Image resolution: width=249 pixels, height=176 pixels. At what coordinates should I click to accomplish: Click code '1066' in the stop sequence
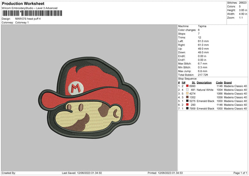[220, 93]
